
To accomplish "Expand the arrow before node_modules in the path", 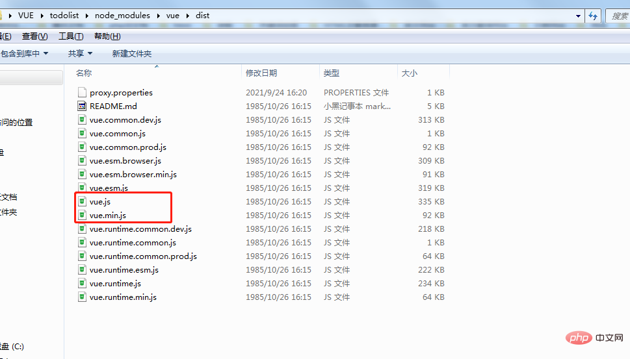I will pyautogui.click(x=86, y=16).
